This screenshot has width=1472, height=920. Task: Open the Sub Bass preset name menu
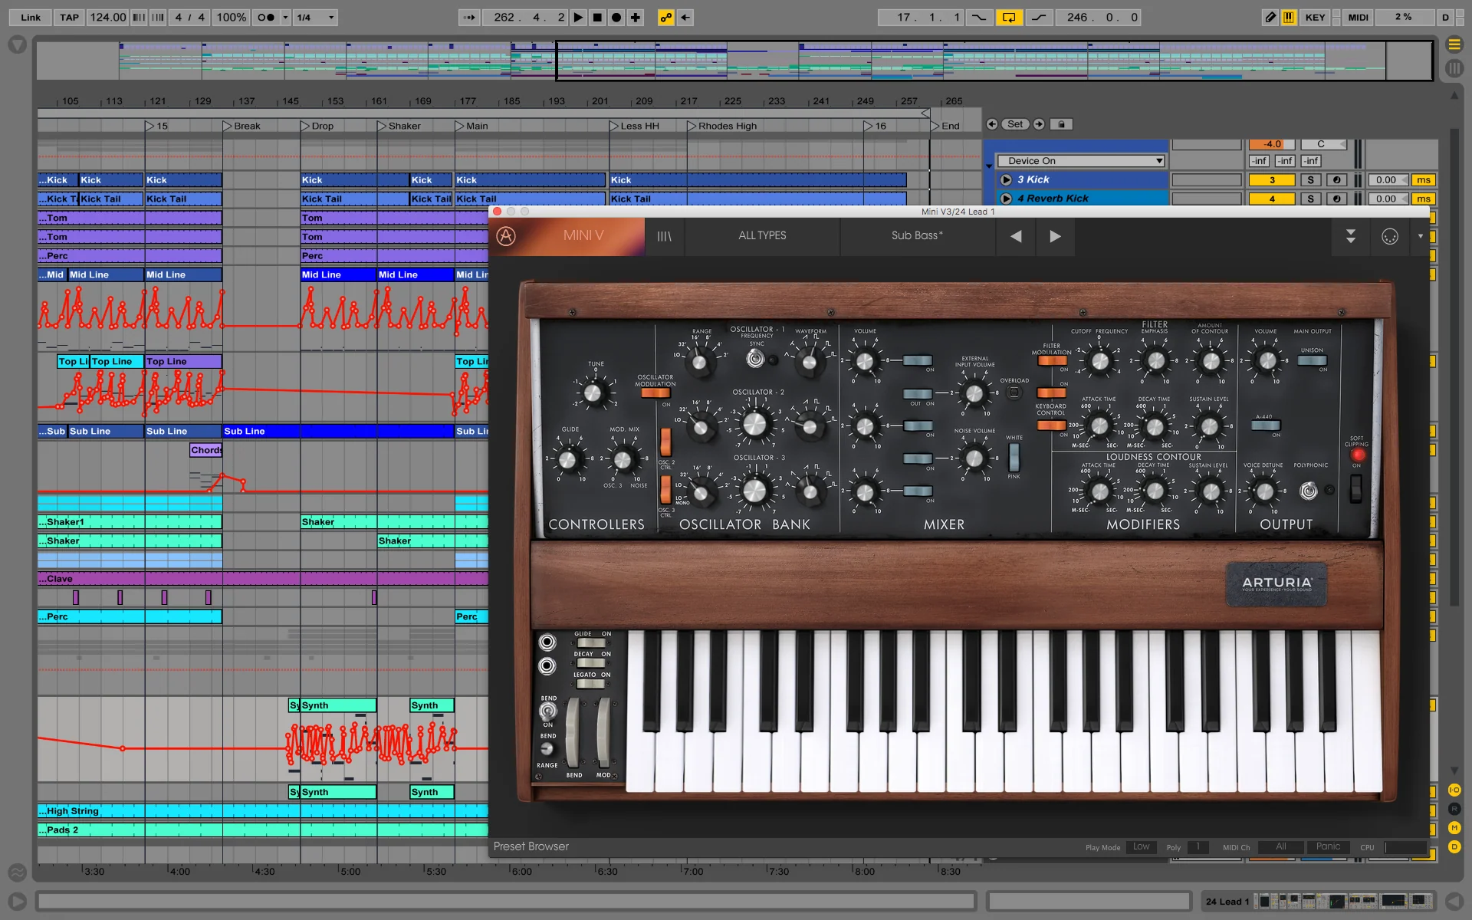[917, 236]
